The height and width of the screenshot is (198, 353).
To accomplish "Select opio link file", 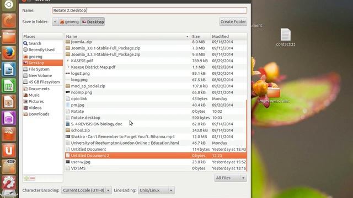I will tap(156, 98).
